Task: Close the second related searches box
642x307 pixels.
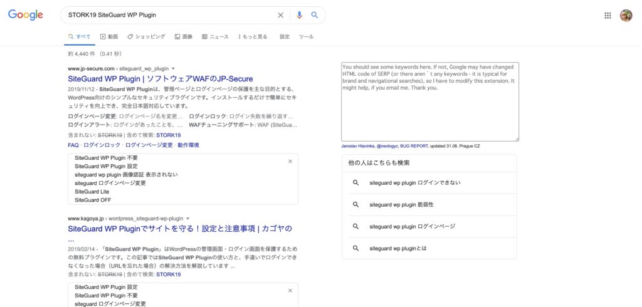Action: (290, 291)
